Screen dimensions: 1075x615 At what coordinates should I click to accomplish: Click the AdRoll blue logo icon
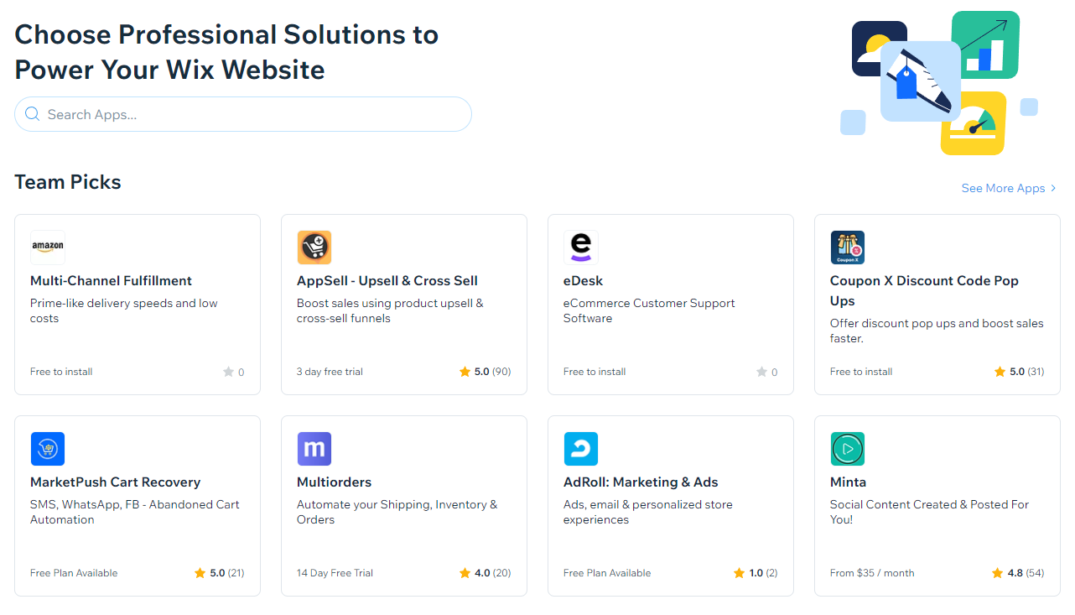[x=581, y=449]
